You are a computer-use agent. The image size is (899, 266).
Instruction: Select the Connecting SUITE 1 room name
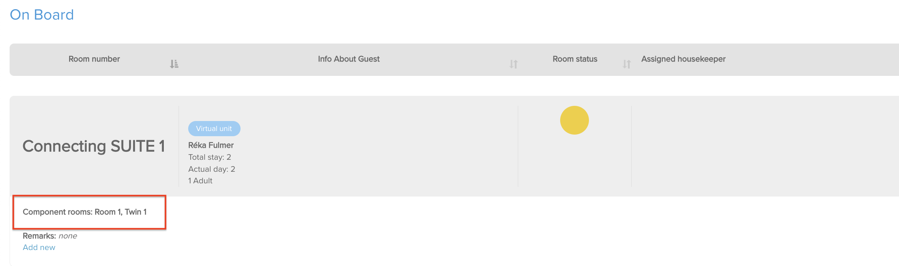point(94,146)
